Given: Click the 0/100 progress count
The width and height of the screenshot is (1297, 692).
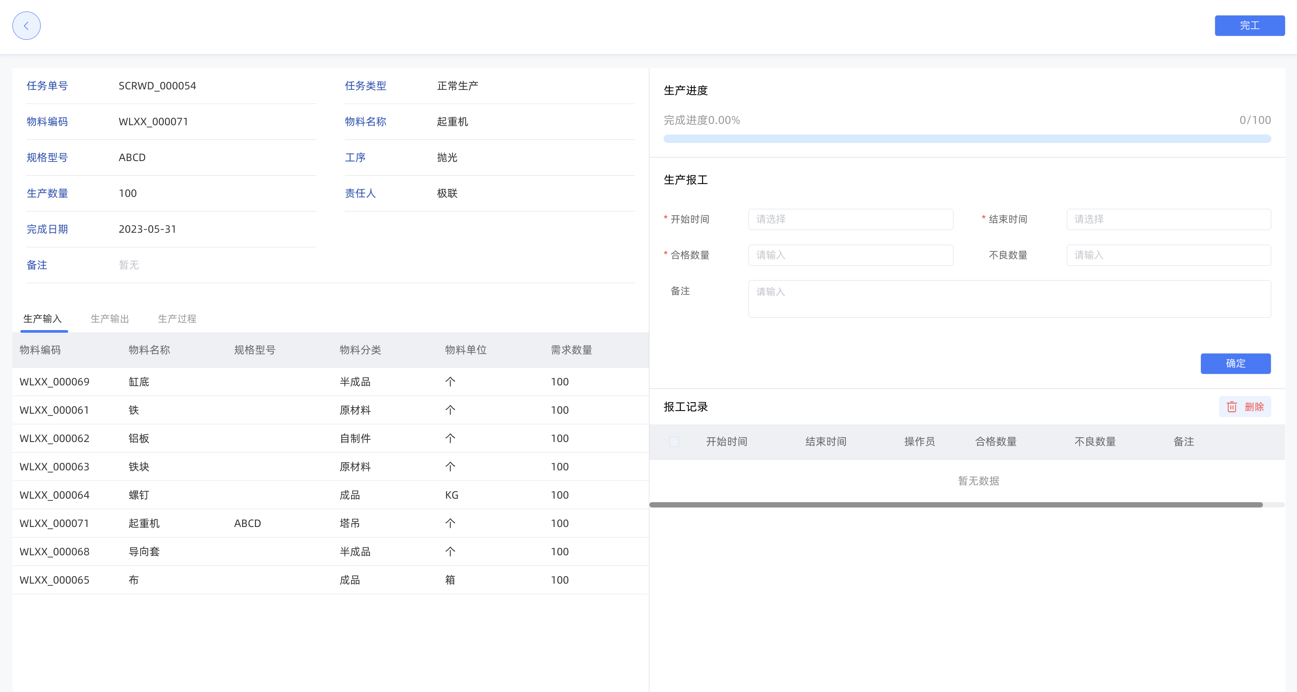Looking at the screenshot, I should tap(1255, 120).
